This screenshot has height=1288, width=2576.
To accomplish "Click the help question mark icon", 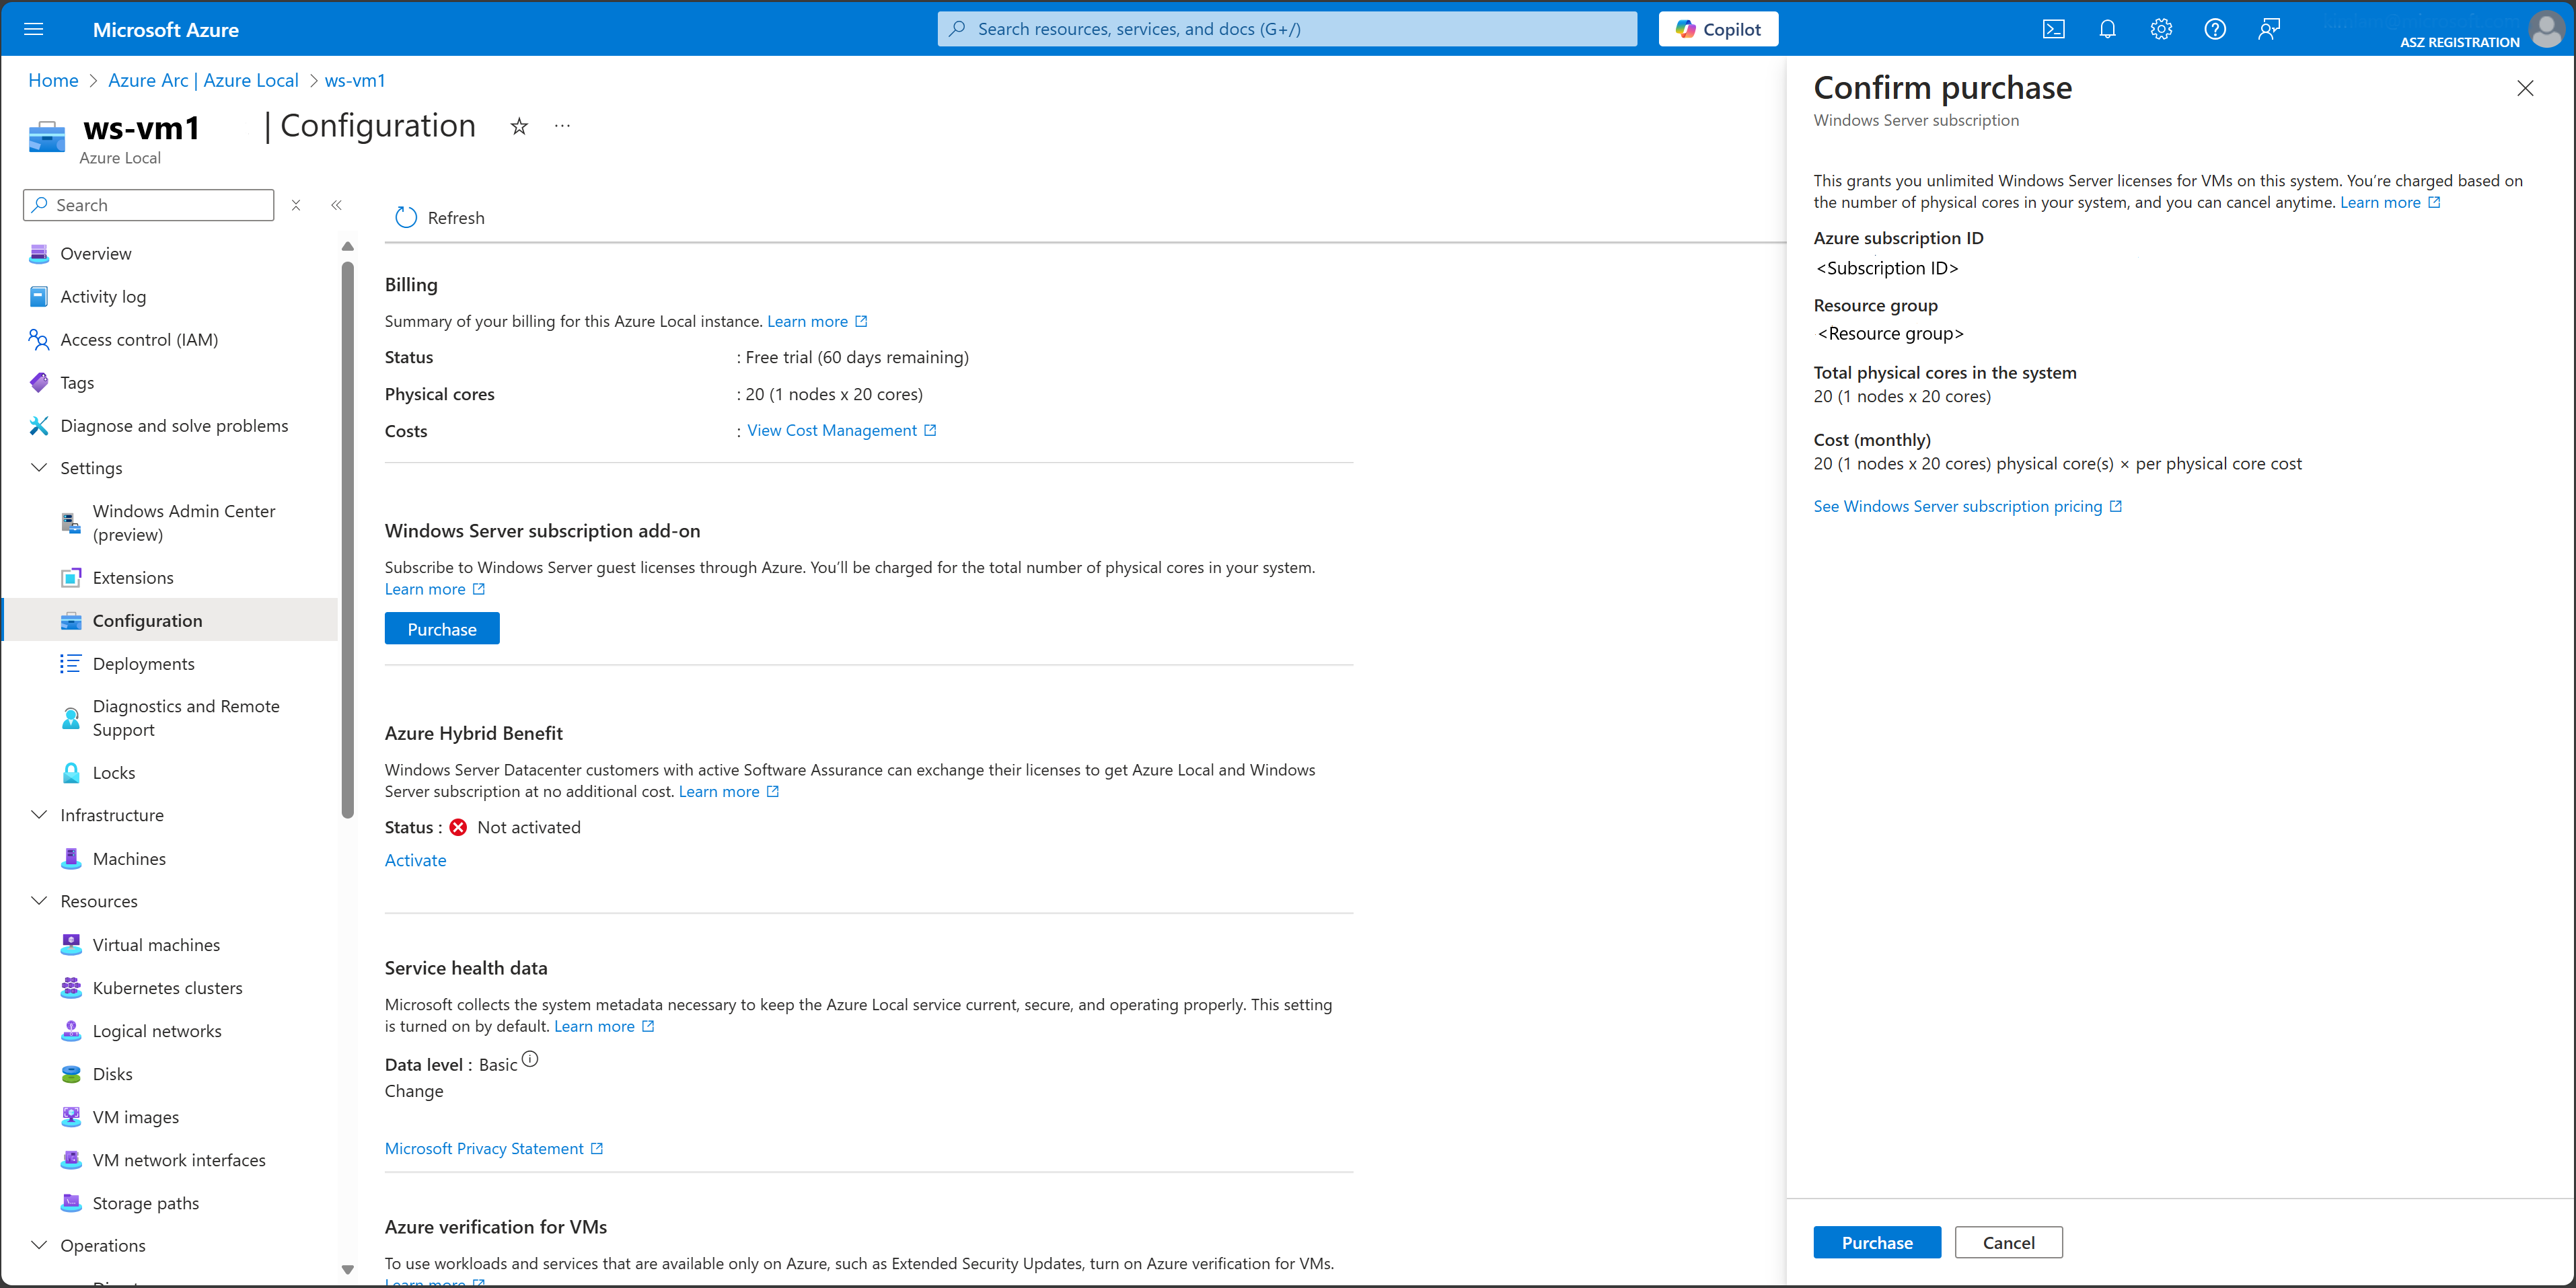I will pos(2215,29).
